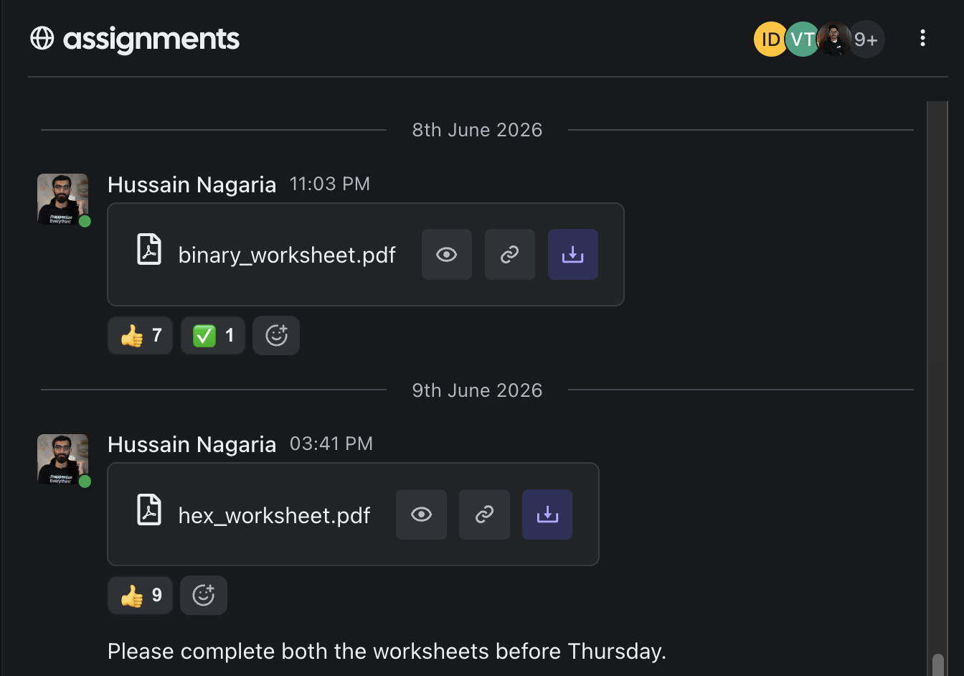The height and width of the screenshot is (676, 964).
Task: Toggle thumbs up reaction with 9 votes
Action: [141, 595]
